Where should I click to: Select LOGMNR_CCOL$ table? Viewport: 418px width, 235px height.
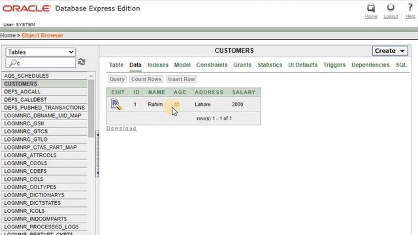pos(44,163)
